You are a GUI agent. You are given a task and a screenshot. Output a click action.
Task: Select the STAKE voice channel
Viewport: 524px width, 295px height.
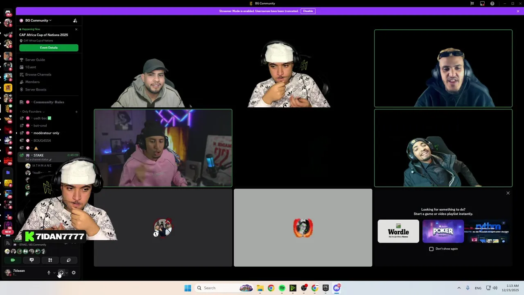click(x=48, y=156)
